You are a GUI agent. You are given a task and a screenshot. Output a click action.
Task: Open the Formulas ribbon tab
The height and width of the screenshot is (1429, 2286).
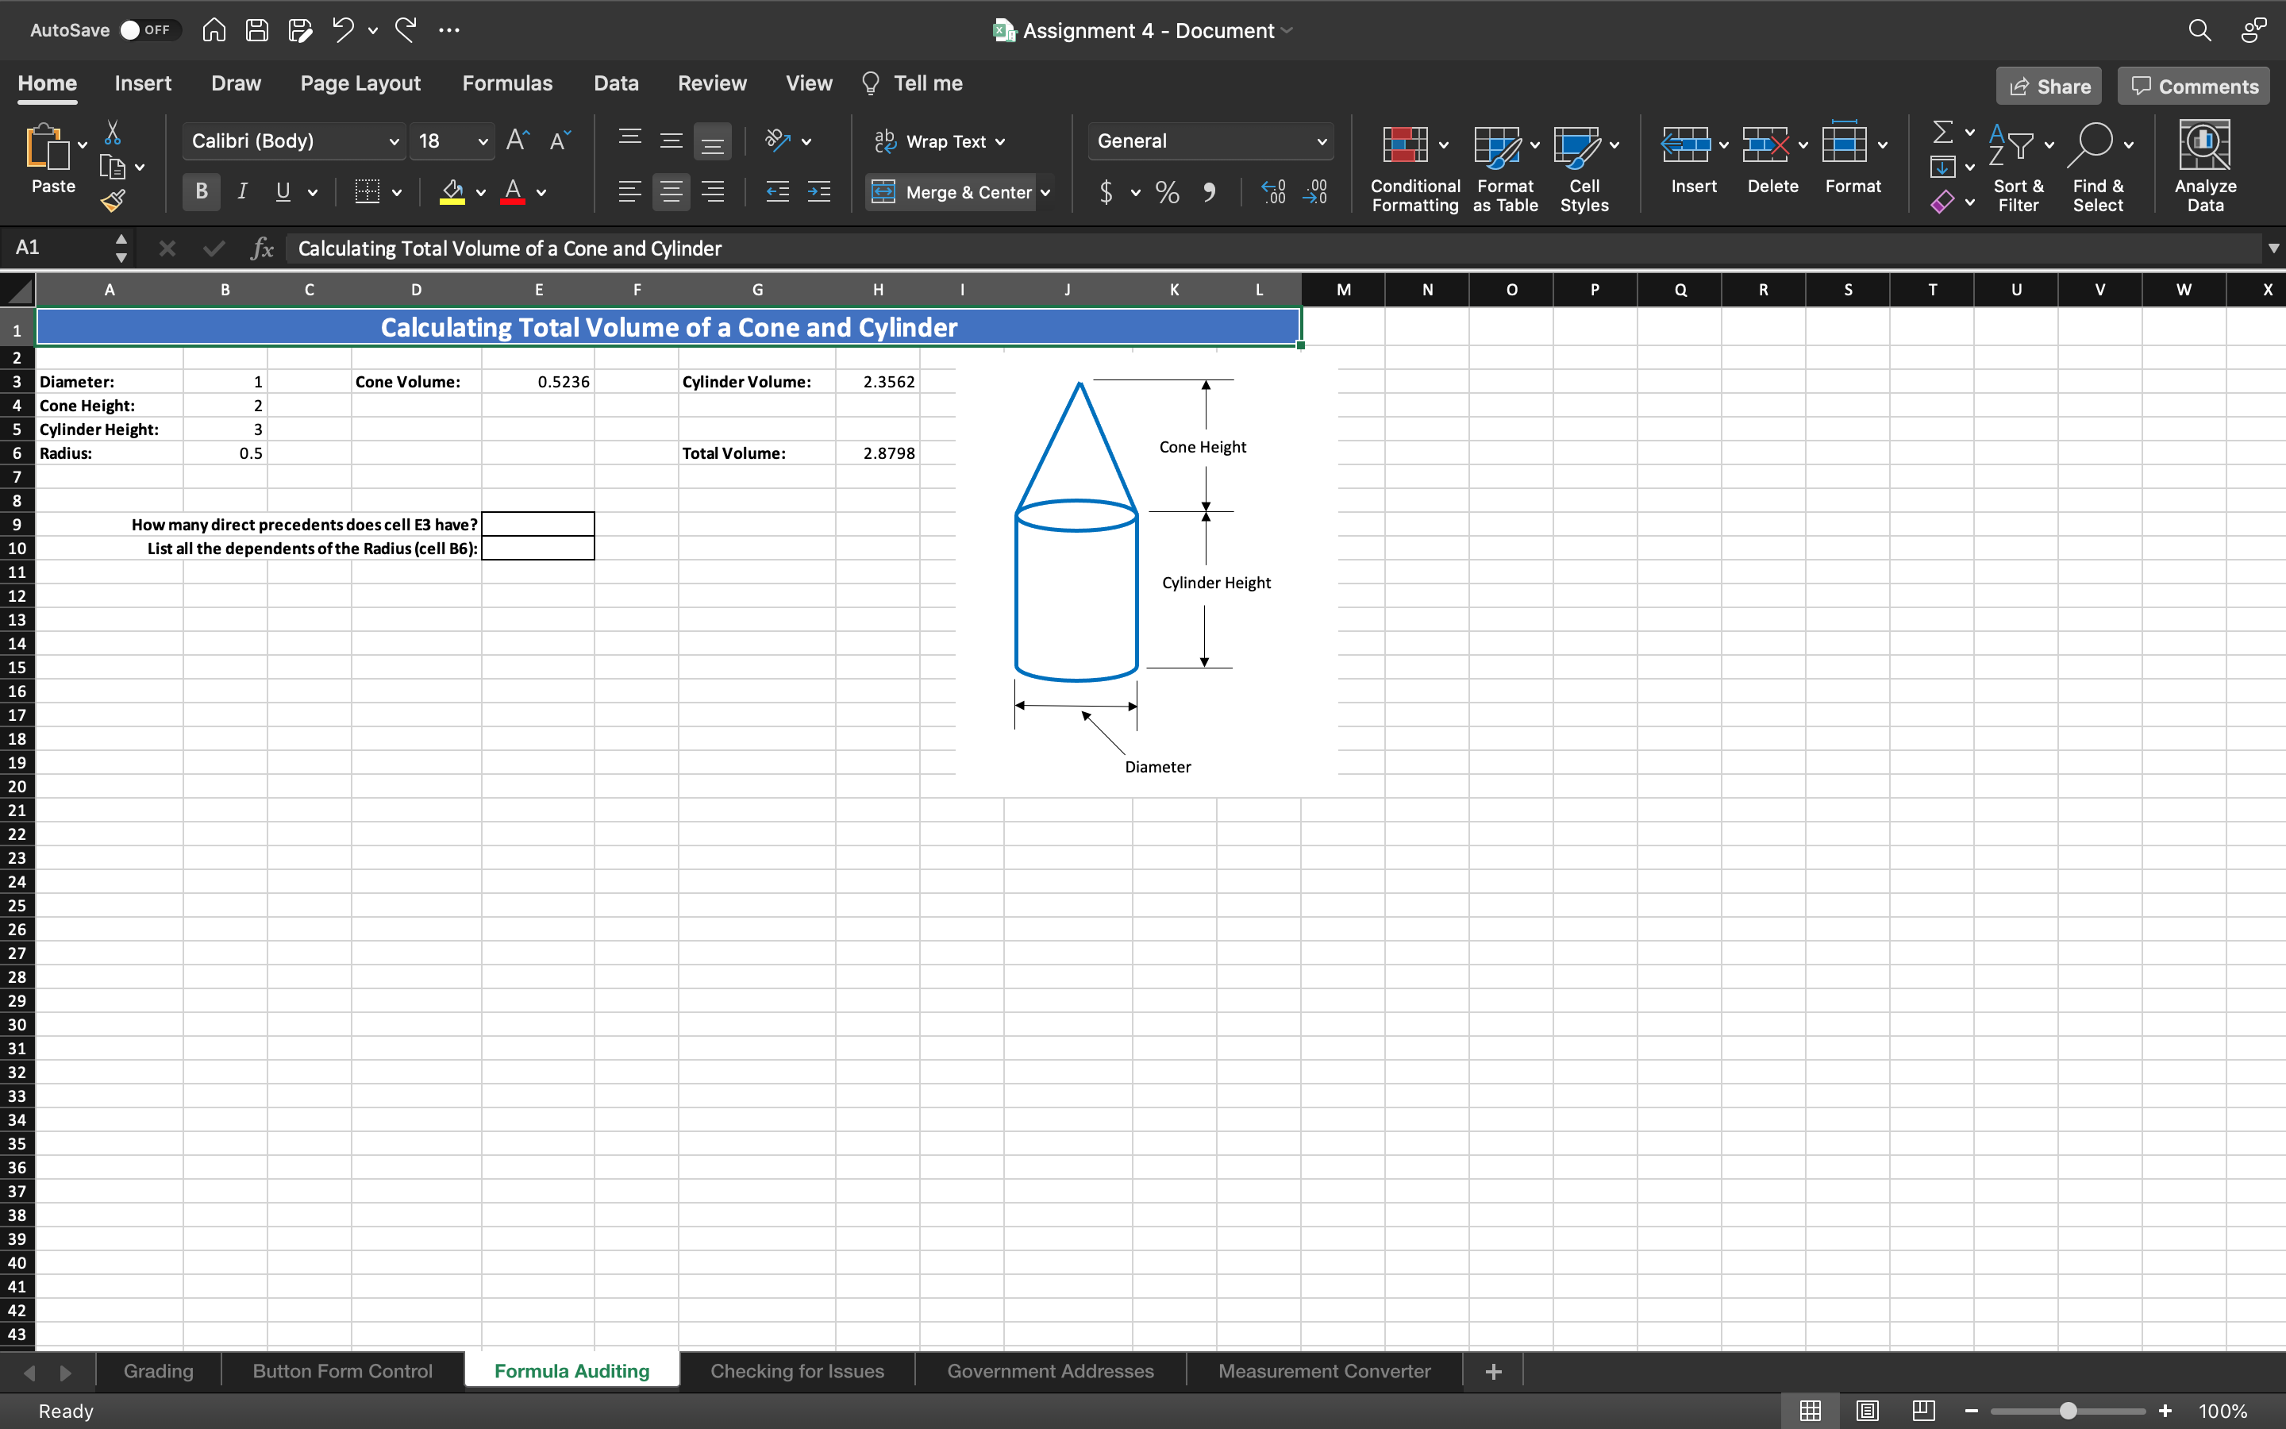pyautogui.click(x=506, y=83)
